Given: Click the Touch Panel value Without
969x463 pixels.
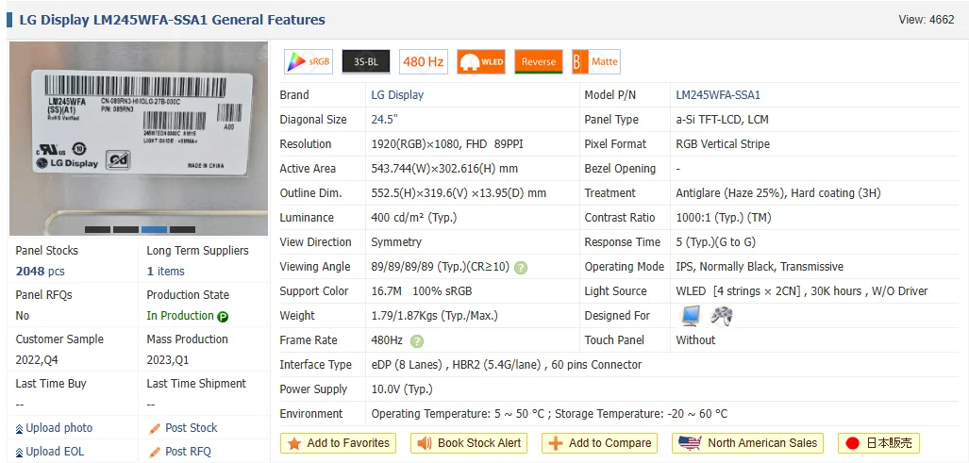Looking at the screenshot, I should tap(696, 340).
